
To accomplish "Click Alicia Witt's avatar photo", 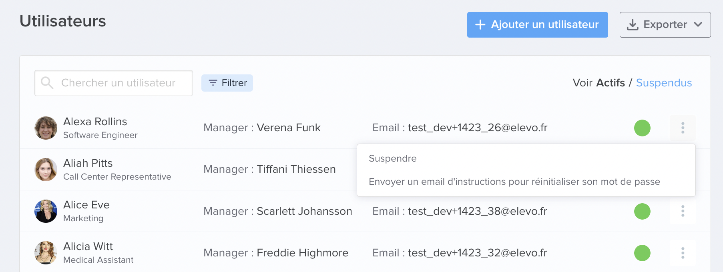I will coord(46,253).
